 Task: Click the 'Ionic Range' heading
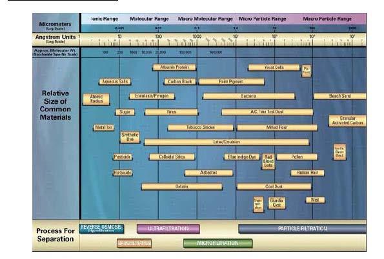pyautogui.click(x=105, y=19)
